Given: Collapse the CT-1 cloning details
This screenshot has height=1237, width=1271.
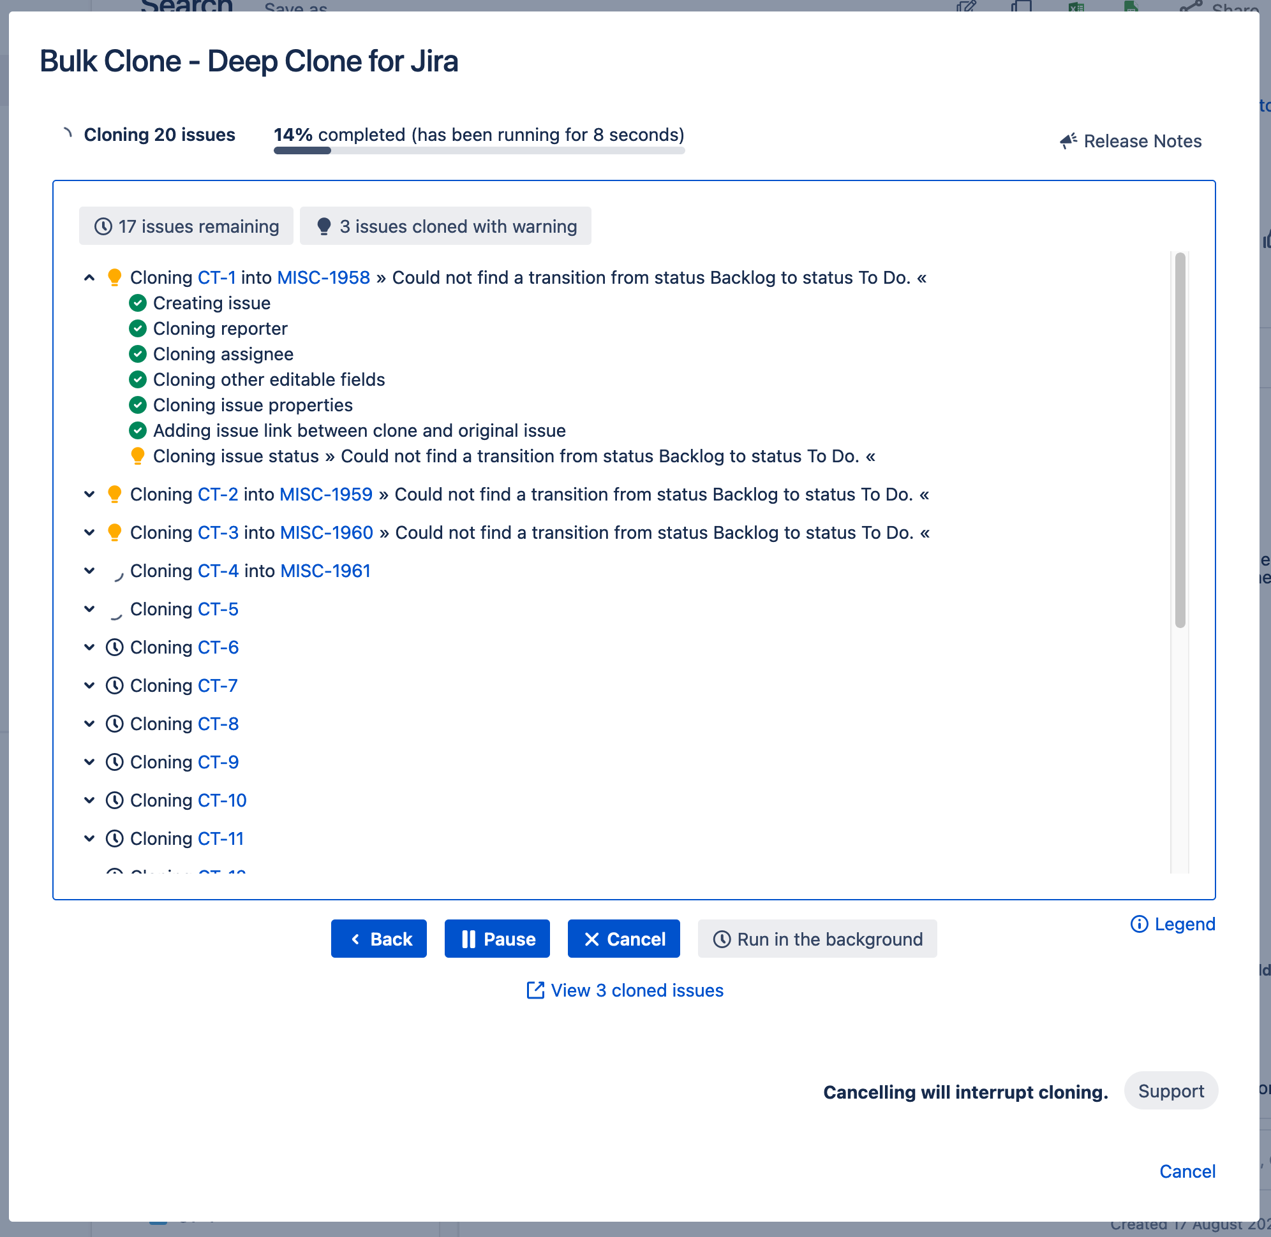Looking at the screenshot, I should tap(89, 277).
